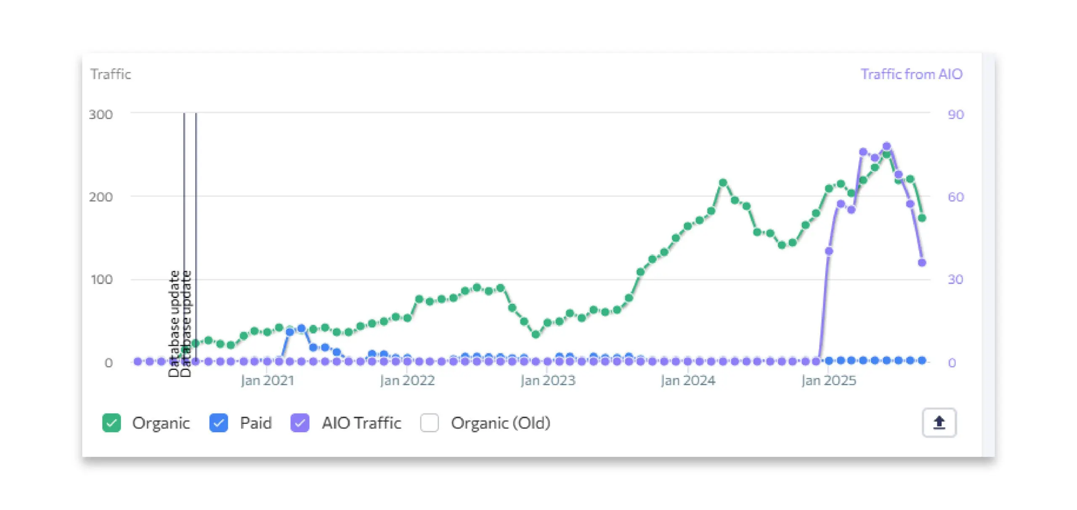Click the last green Organic data point

click(x=922, y=218)
